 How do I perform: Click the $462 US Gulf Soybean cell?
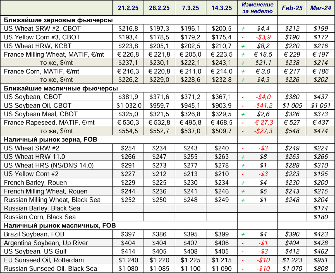point(320,251)
